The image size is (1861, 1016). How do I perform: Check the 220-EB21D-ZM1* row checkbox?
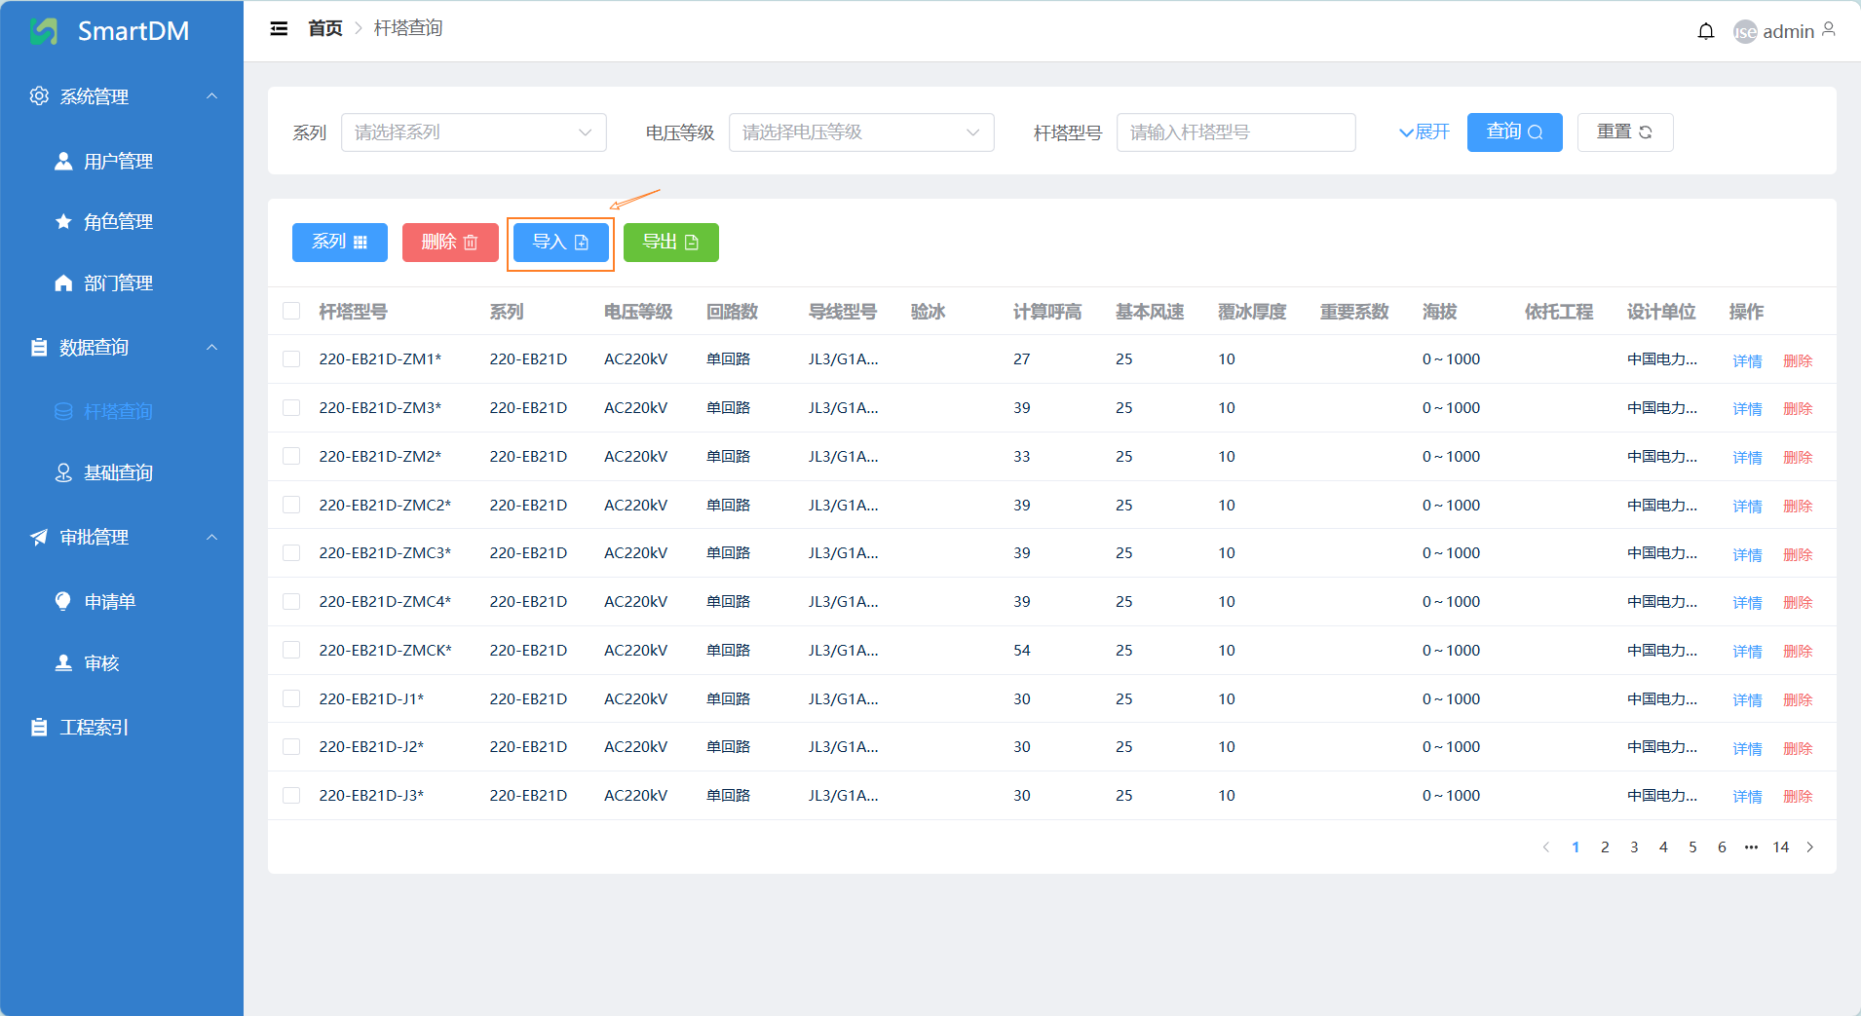coord(291,359)
